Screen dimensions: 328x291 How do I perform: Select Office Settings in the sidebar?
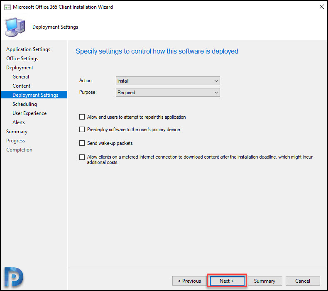(x=22, y=59)
